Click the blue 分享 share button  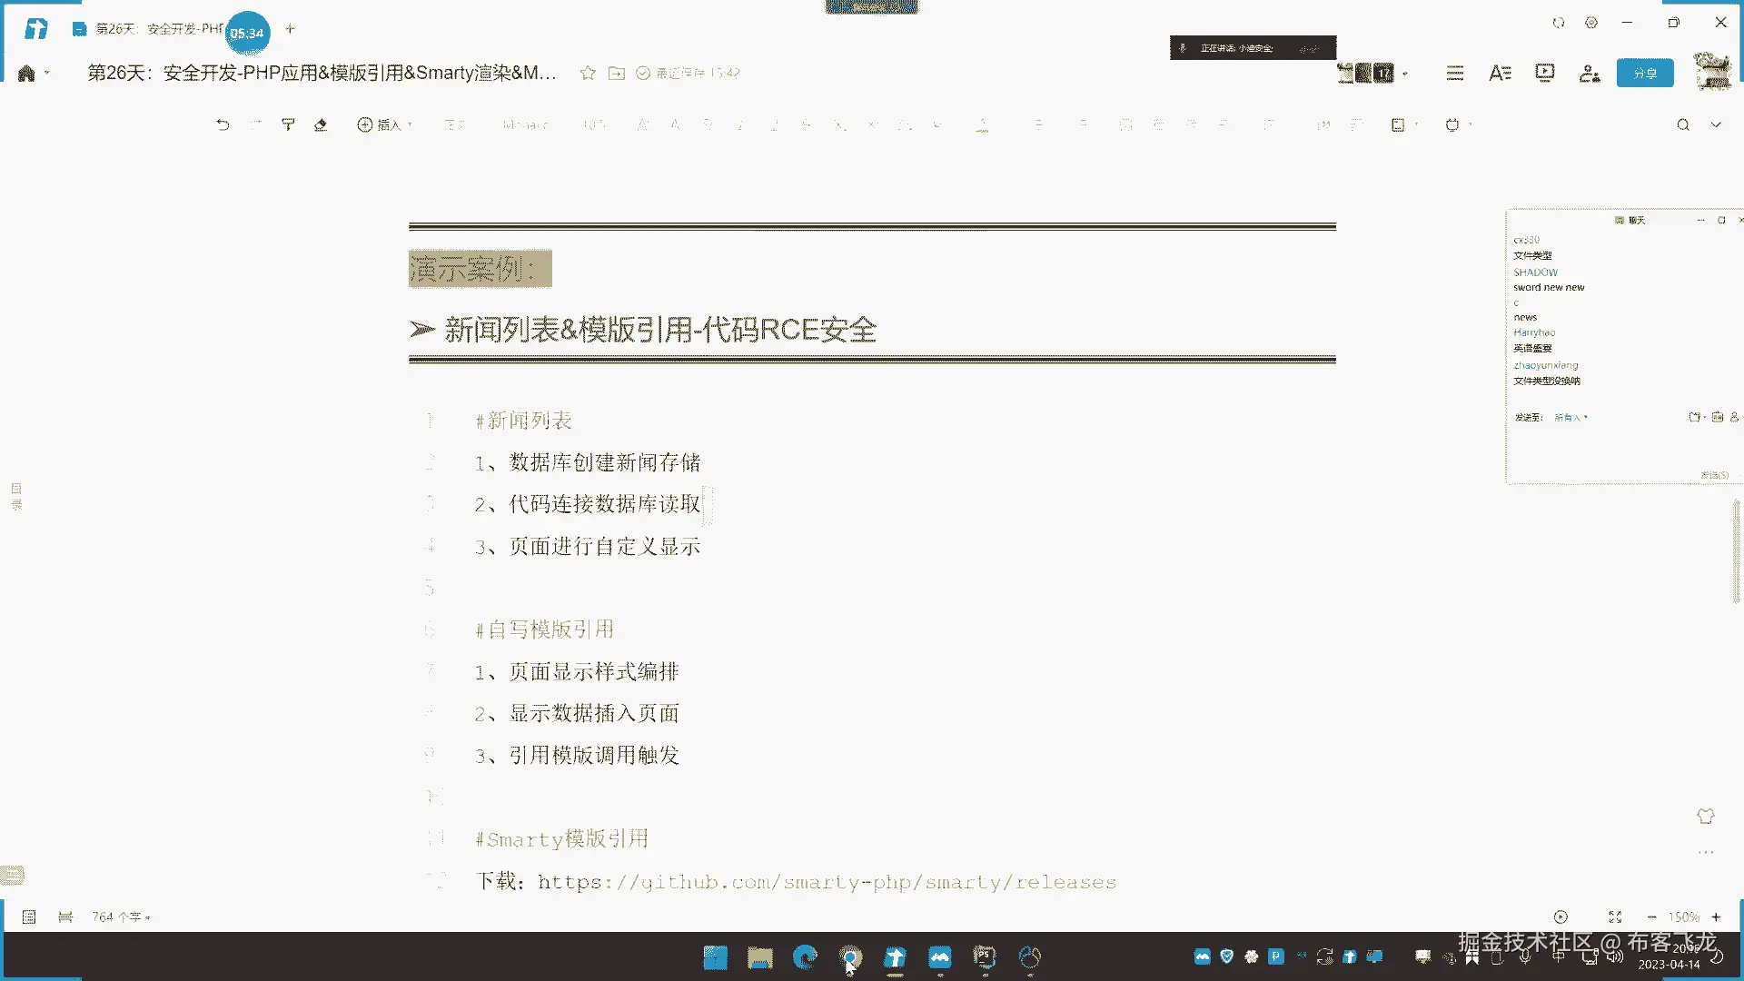click(1645, 73)
